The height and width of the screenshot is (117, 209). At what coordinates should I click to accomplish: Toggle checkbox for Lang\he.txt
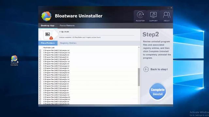tap(40, 73)
